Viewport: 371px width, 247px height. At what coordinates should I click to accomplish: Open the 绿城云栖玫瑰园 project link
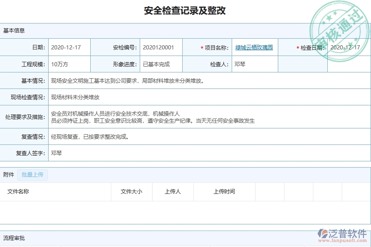click(x=254, y=47)
